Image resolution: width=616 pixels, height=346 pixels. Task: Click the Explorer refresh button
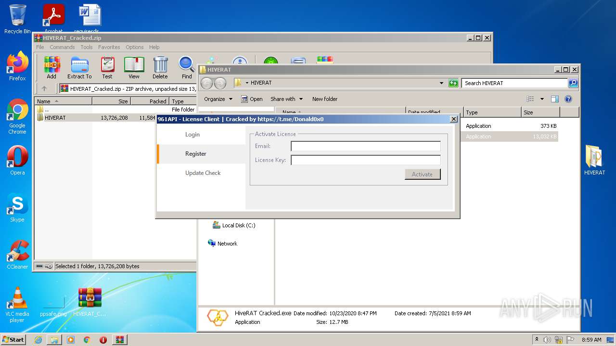(x=453, y=83)
